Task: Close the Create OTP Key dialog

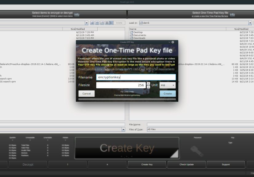Action: click(173, 42)
